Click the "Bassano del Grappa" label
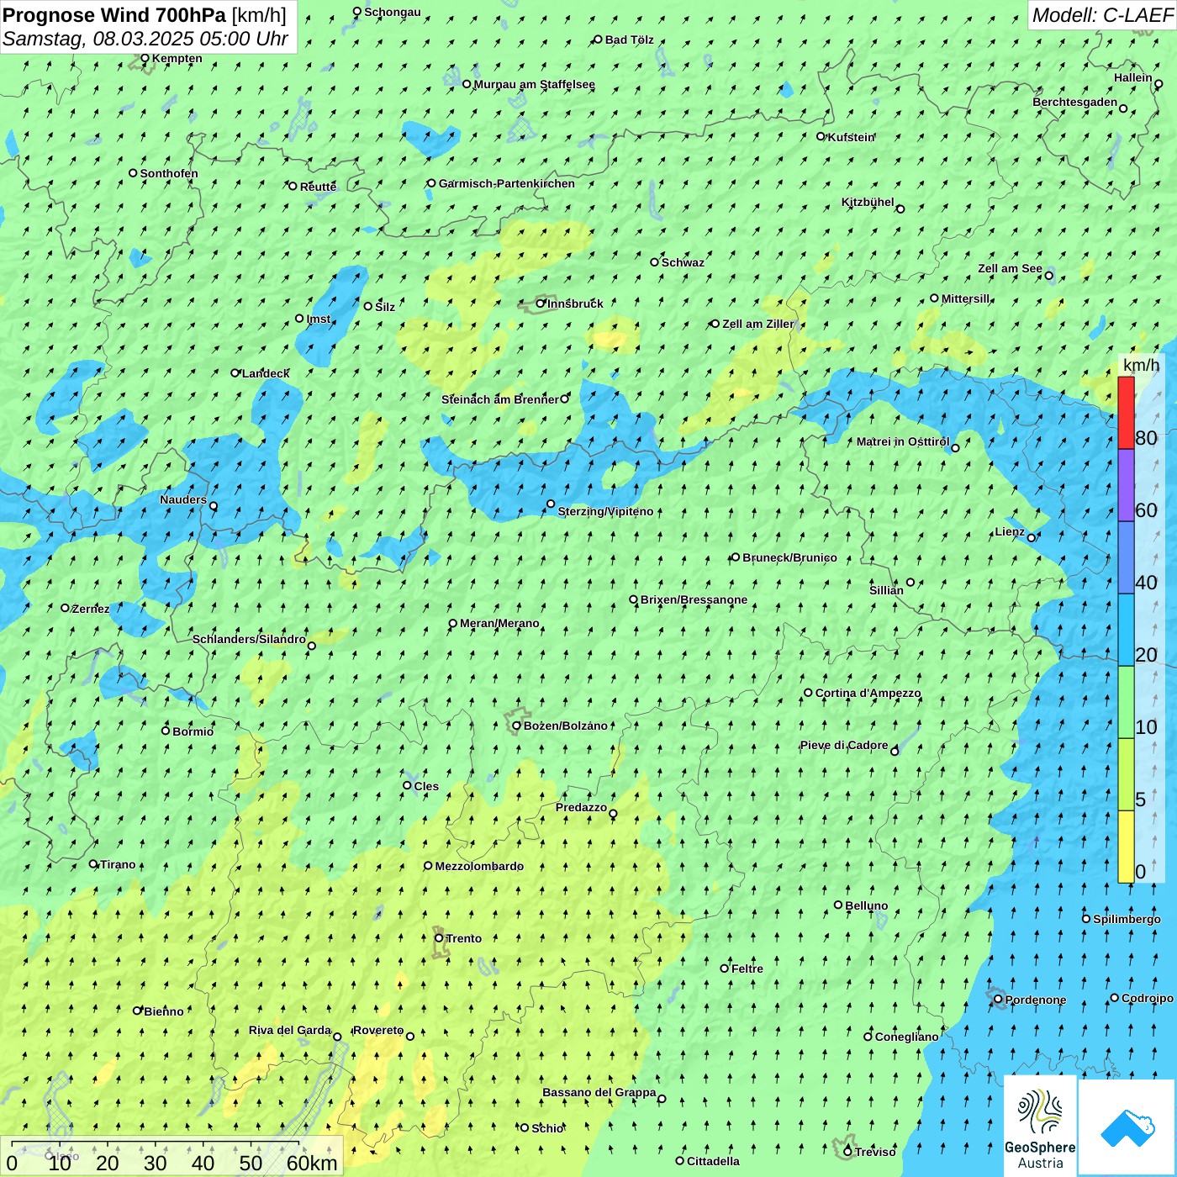 tap(599, 1092)
